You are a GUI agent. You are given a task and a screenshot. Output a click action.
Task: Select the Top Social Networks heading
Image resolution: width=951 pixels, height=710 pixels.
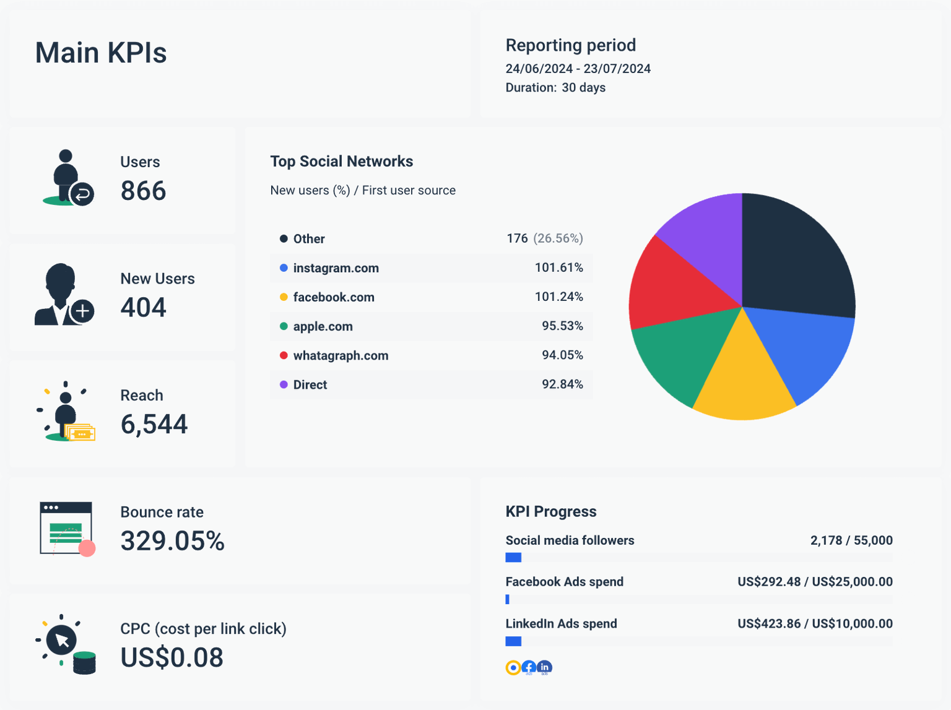point(341,161)
